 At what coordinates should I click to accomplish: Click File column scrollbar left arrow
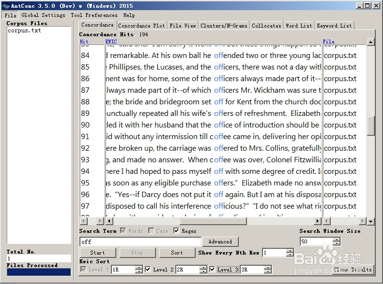point(327,221)
